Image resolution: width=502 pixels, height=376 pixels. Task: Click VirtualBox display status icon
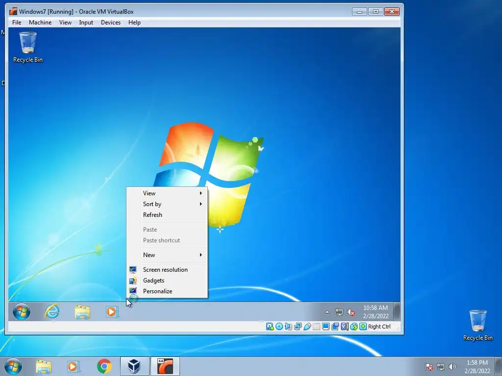pos(326,327)
